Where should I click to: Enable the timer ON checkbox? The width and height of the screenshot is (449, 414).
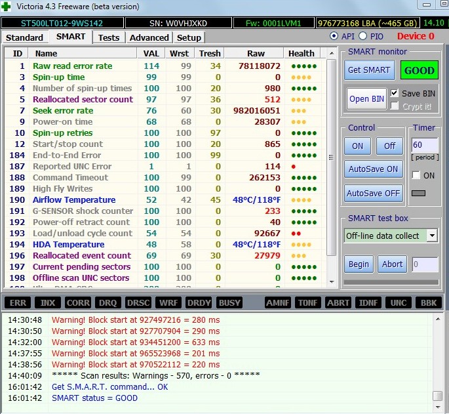416,175
